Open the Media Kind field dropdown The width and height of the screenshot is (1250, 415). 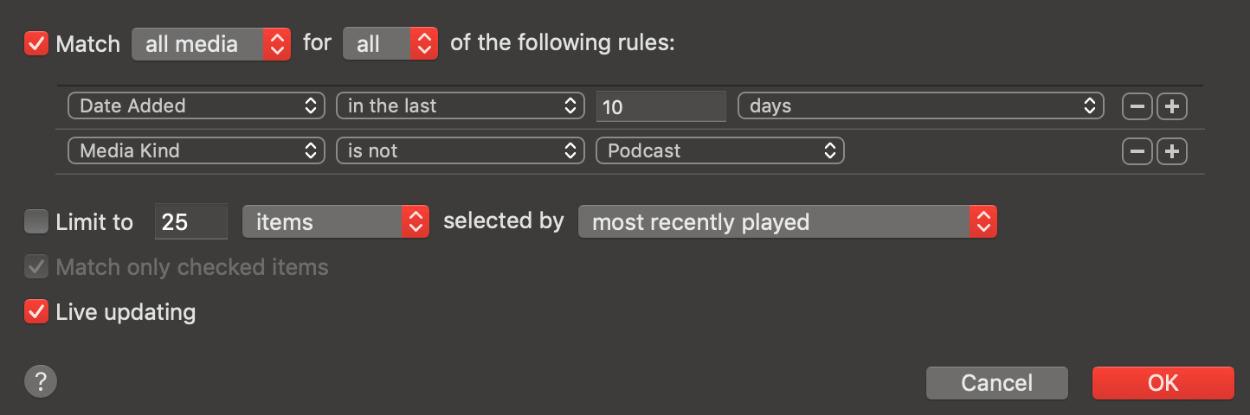coord(196,151)
